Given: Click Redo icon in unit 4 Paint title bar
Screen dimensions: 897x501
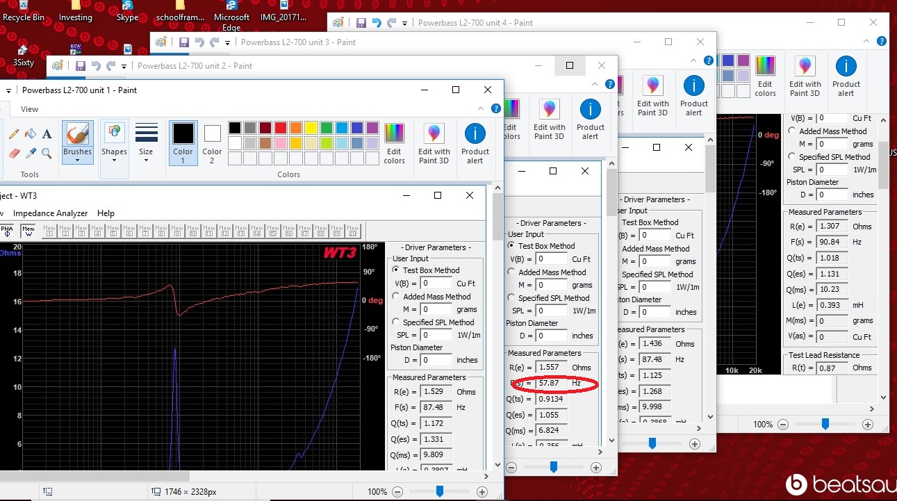Looking at the screenshot, I should [392, 23].
